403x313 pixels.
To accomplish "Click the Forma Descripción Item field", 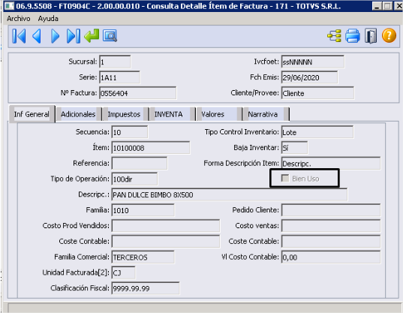I will [x=331, y=164].
